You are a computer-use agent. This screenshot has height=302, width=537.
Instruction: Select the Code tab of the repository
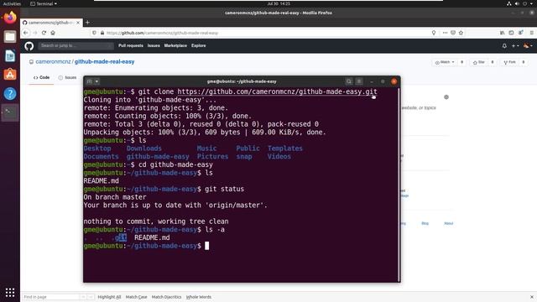(41, 78)
